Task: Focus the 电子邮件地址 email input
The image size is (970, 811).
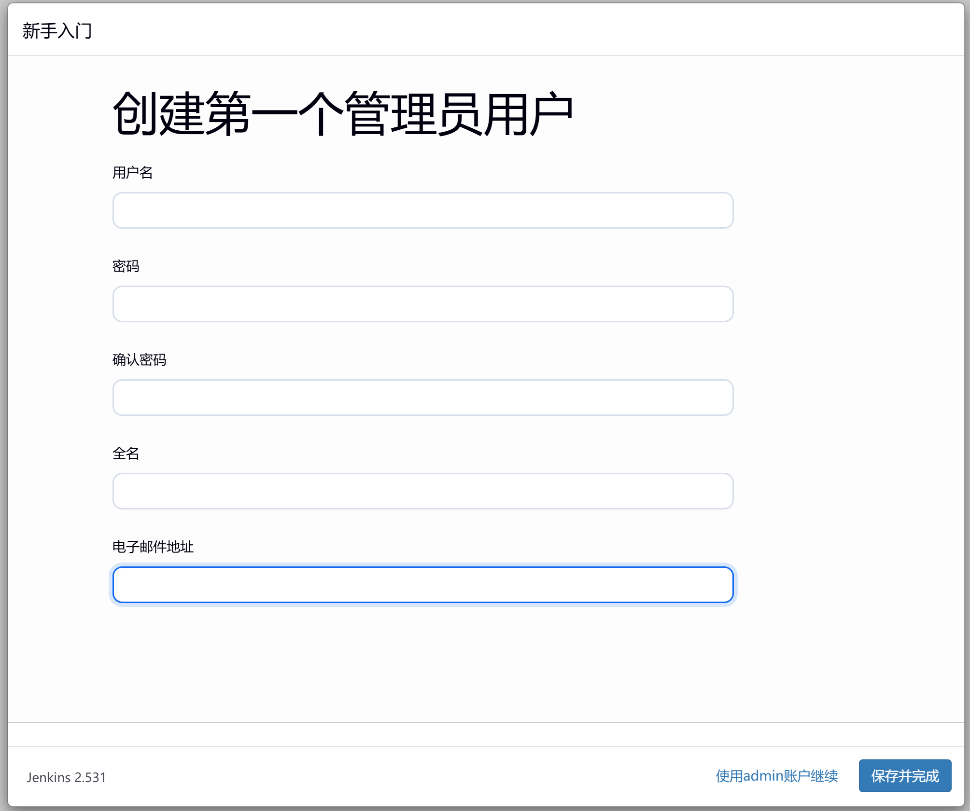Action: coord(422,585)
